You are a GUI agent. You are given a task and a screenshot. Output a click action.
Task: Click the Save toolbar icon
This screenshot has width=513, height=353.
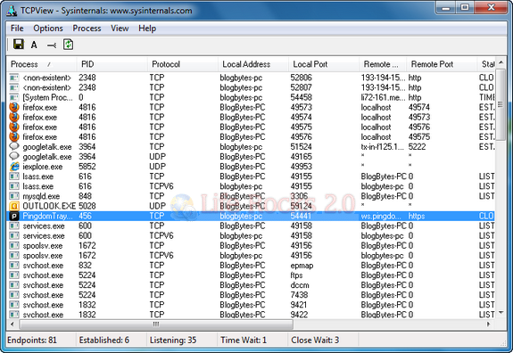(x=19, y=45)
